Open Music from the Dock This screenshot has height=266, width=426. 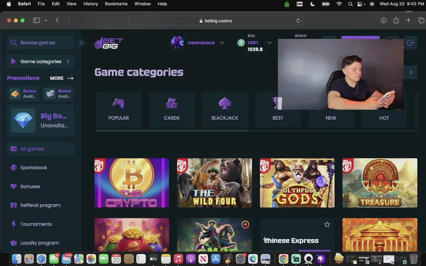[178, 259]
